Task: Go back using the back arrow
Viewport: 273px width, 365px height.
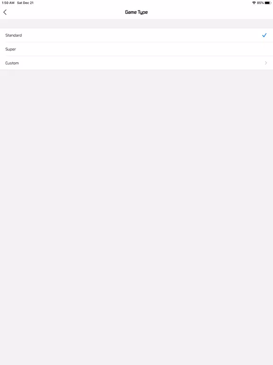Action: coord(5,12)
